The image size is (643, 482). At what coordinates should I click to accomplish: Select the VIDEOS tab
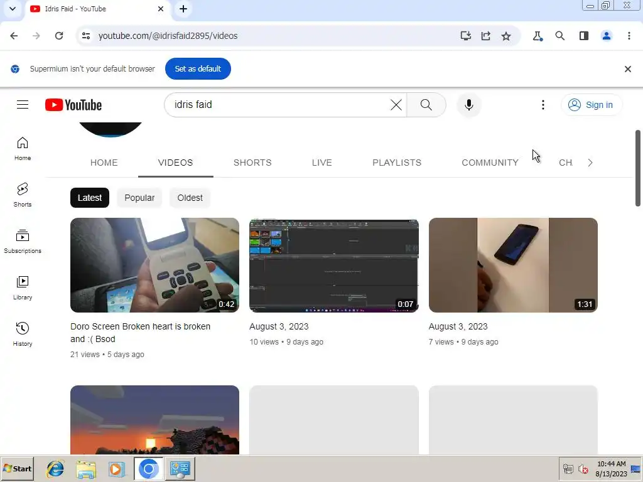pyautogui.click(x=176, y=163)
